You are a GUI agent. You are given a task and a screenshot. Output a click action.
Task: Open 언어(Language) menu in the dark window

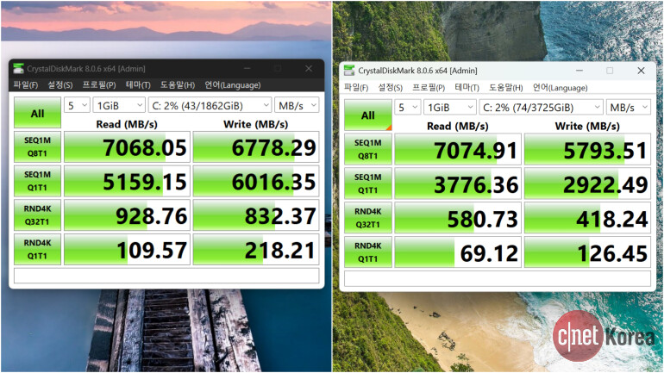(233, 85)
